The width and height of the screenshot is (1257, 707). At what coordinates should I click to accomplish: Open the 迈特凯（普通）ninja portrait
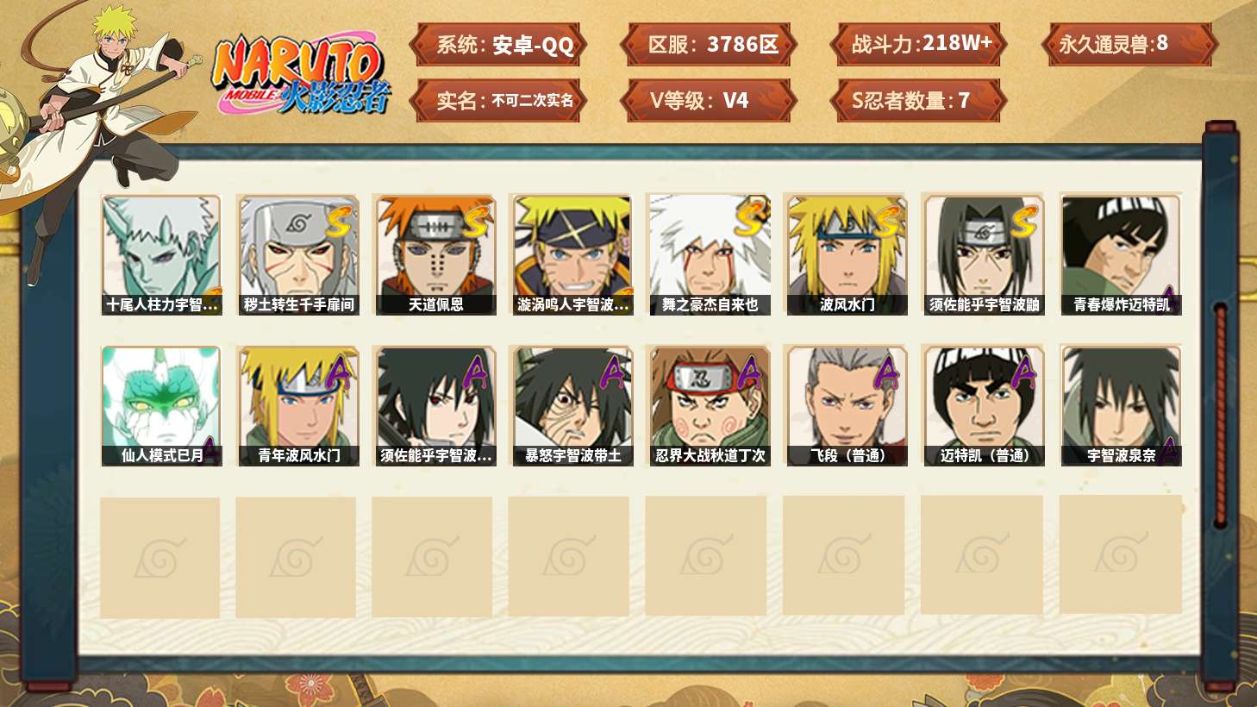tap(984, 406)
